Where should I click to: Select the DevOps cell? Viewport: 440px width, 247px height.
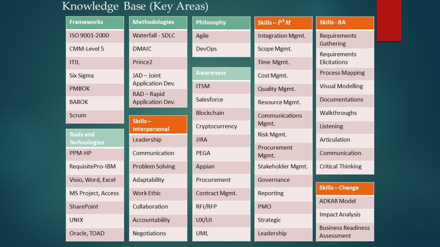(221, 49)
